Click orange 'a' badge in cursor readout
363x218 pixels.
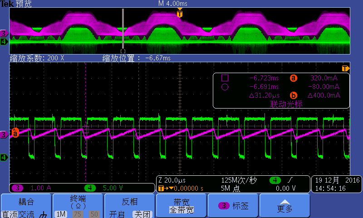point(293,78)
